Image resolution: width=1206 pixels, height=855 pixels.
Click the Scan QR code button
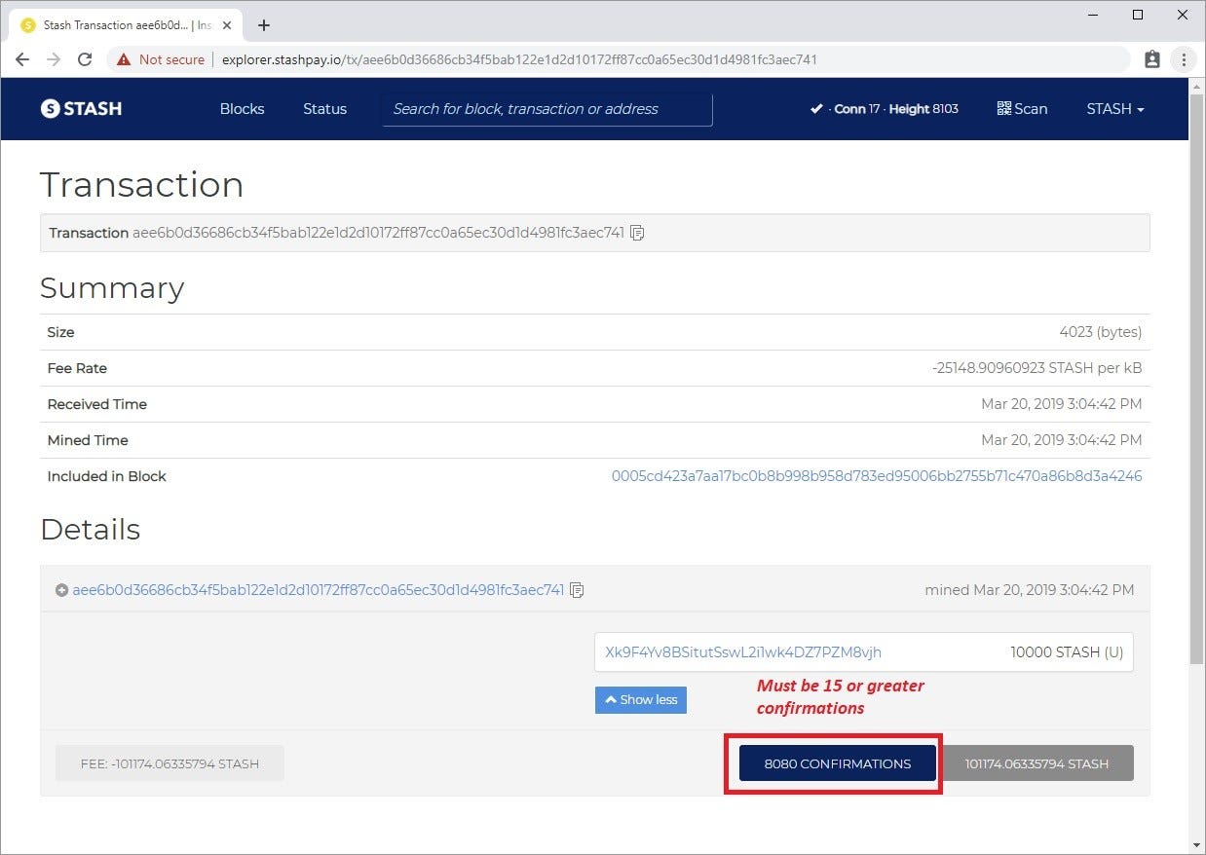pyautogui.click(x=1022, y=109)
